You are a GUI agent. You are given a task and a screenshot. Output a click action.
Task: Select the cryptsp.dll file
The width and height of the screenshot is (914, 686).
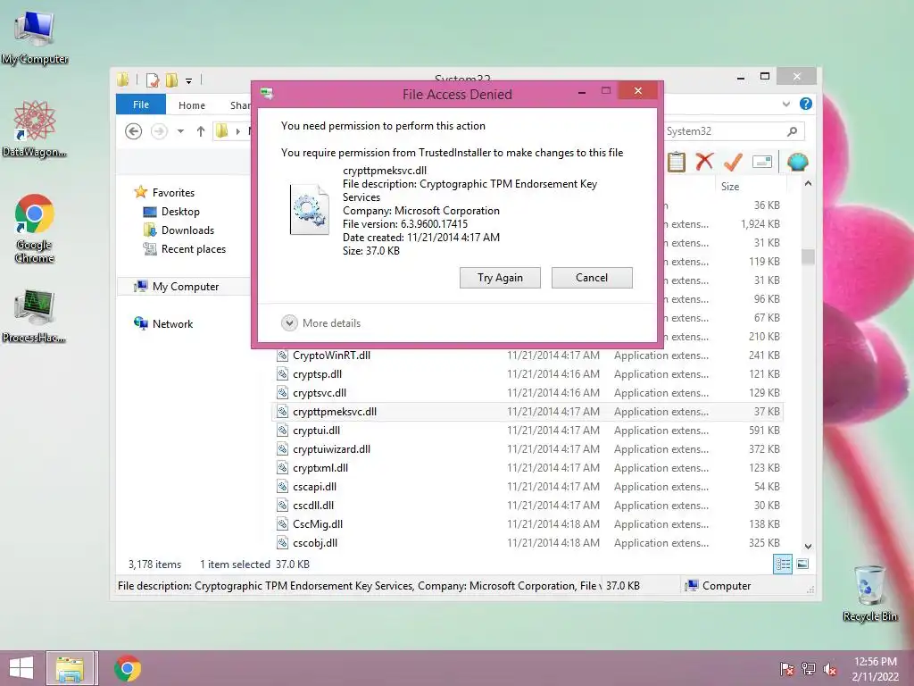point(527,374)
